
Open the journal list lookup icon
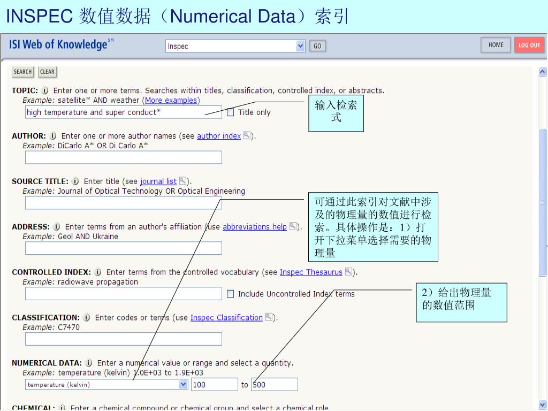click(183, 181)
